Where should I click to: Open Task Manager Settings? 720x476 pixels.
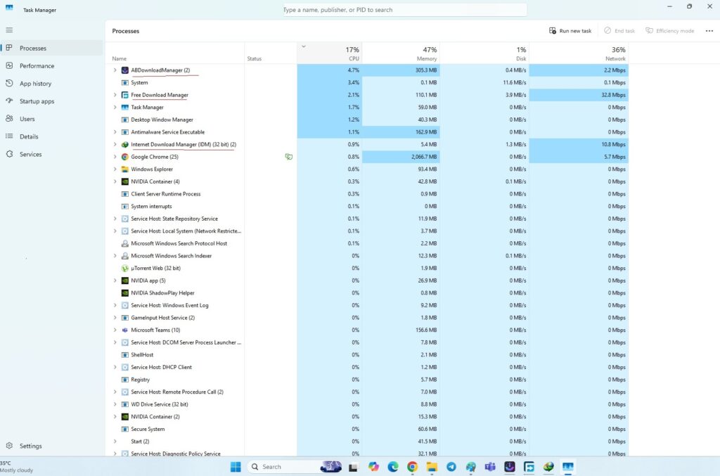click(x=51, y=446)
